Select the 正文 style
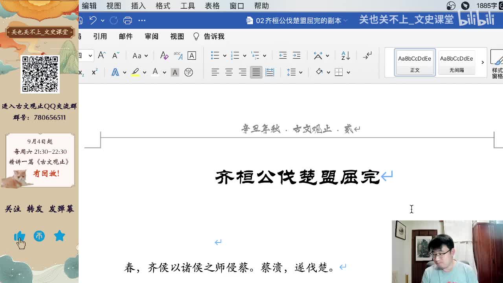 pyautogui.click(x=415, y=62)
